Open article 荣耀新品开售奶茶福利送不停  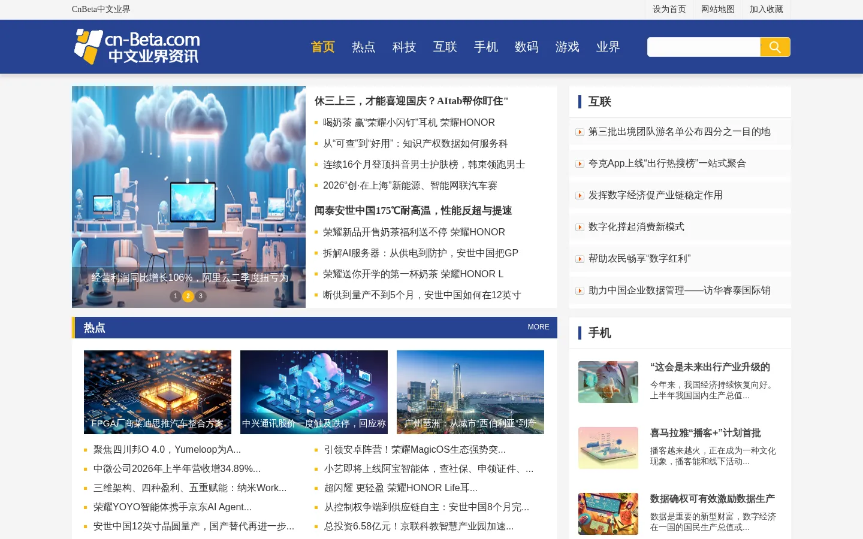414,232
